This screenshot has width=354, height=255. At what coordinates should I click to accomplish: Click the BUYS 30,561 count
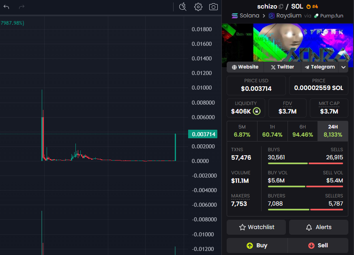click(x=276, y=158)
